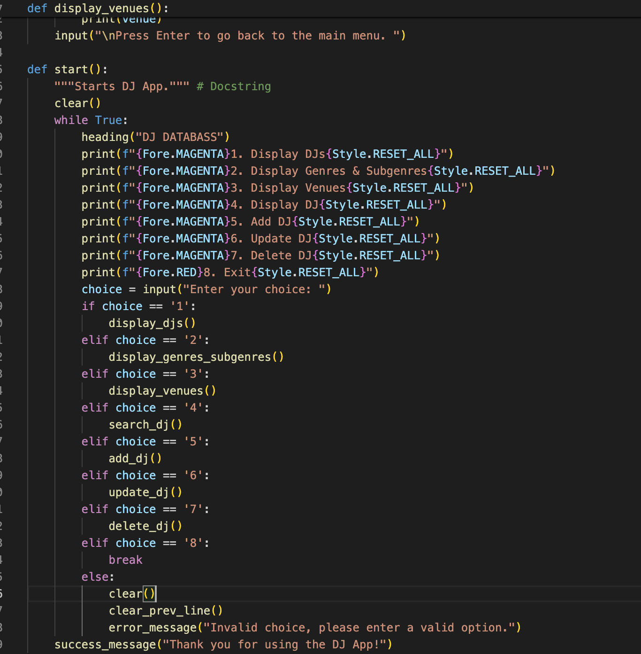Screen dimensions: 641x654
Task: Click the print line "8. Exit"
Action: coord(230,272)
